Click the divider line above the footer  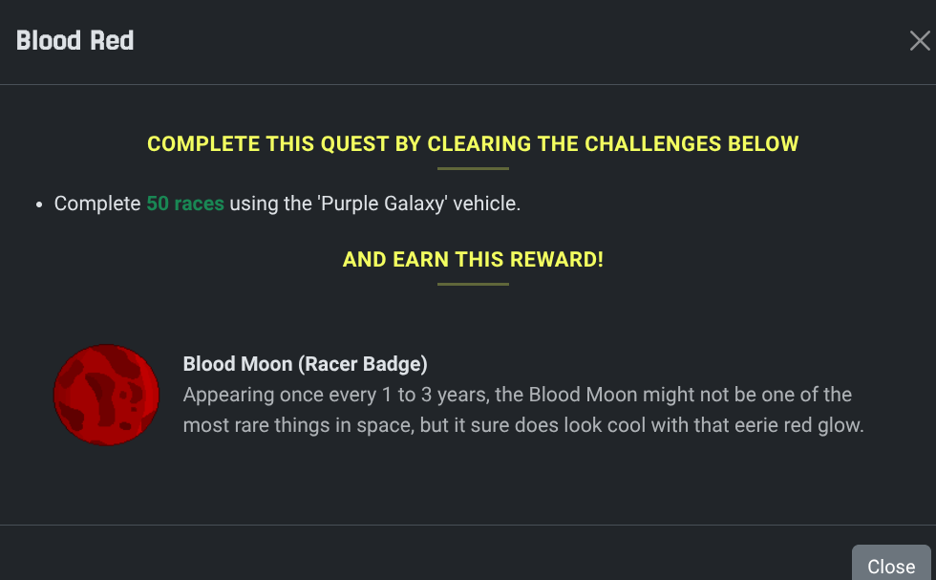click(x=468, y=525)
